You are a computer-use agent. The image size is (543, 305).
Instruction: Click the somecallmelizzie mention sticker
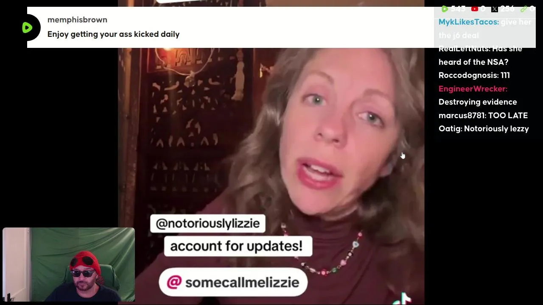pos(233,282)
